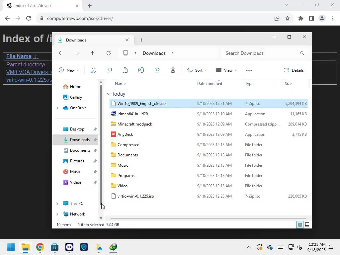
Task: Toggle the Details pane
Action: 294,70
